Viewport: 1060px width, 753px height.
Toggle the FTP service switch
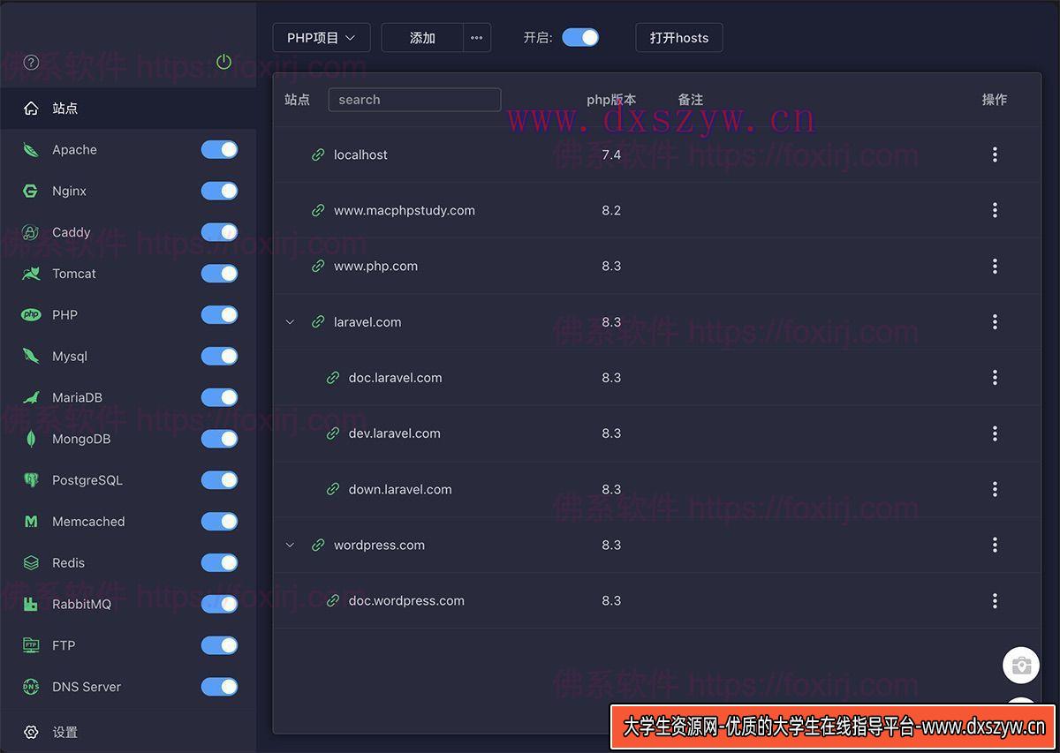point(220,645)
